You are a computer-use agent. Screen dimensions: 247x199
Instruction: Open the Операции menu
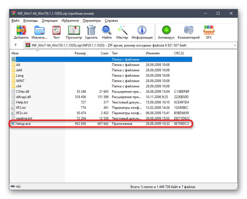50,21
